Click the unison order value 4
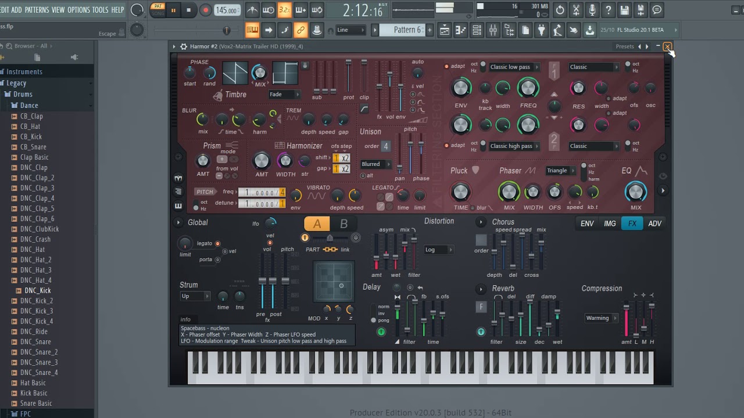 click(x=385, y=146)
